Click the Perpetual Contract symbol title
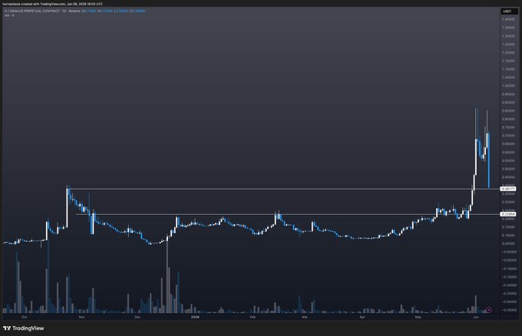 coord(42,11)
